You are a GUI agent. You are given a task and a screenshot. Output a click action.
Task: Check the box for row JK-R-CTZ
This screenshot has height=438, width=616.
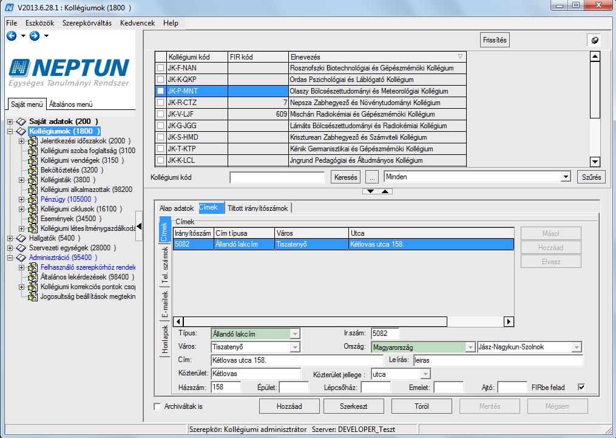tap(160, 103)
